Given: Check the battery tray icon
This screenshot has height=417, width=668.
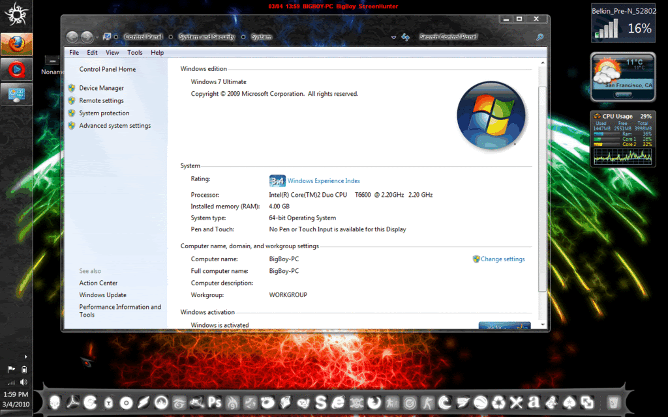Looking at the screenshot, I should (x=24, y=369).
